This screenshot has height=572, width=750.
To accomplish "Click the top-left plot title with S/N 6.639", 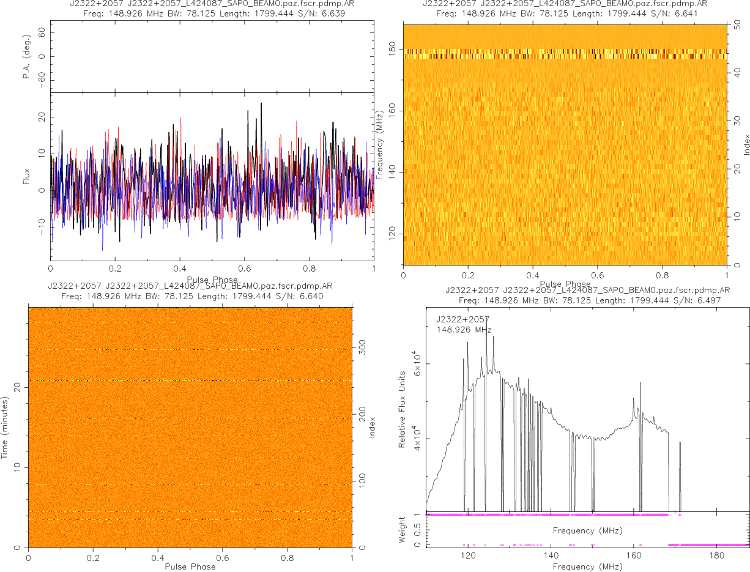I will coord(212,9).
